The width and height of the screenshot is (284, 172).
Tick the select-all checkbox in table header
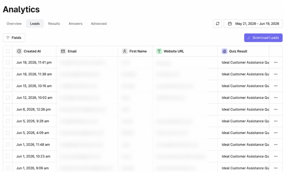(8, 51)
